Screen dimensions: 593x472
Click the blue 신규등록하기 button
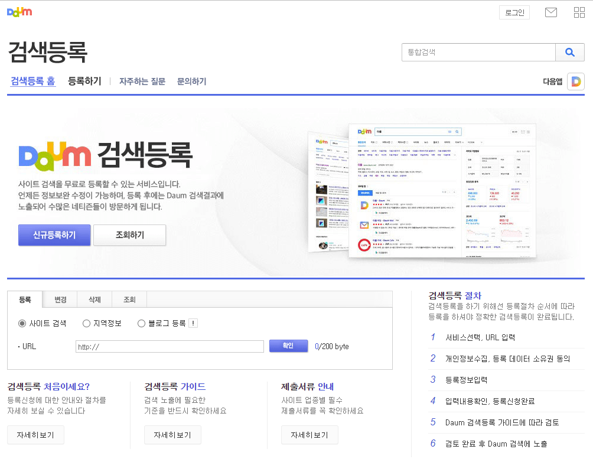tap(54, 235)
